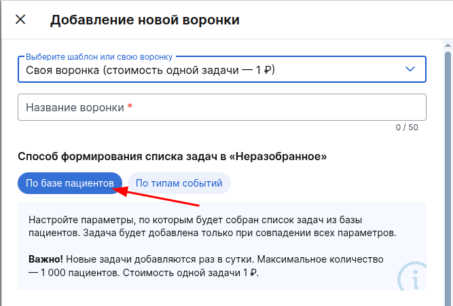Click the "Выберите шаблон или свою воронку" label
Screen dimensions: 453x306
click(98, 56)
